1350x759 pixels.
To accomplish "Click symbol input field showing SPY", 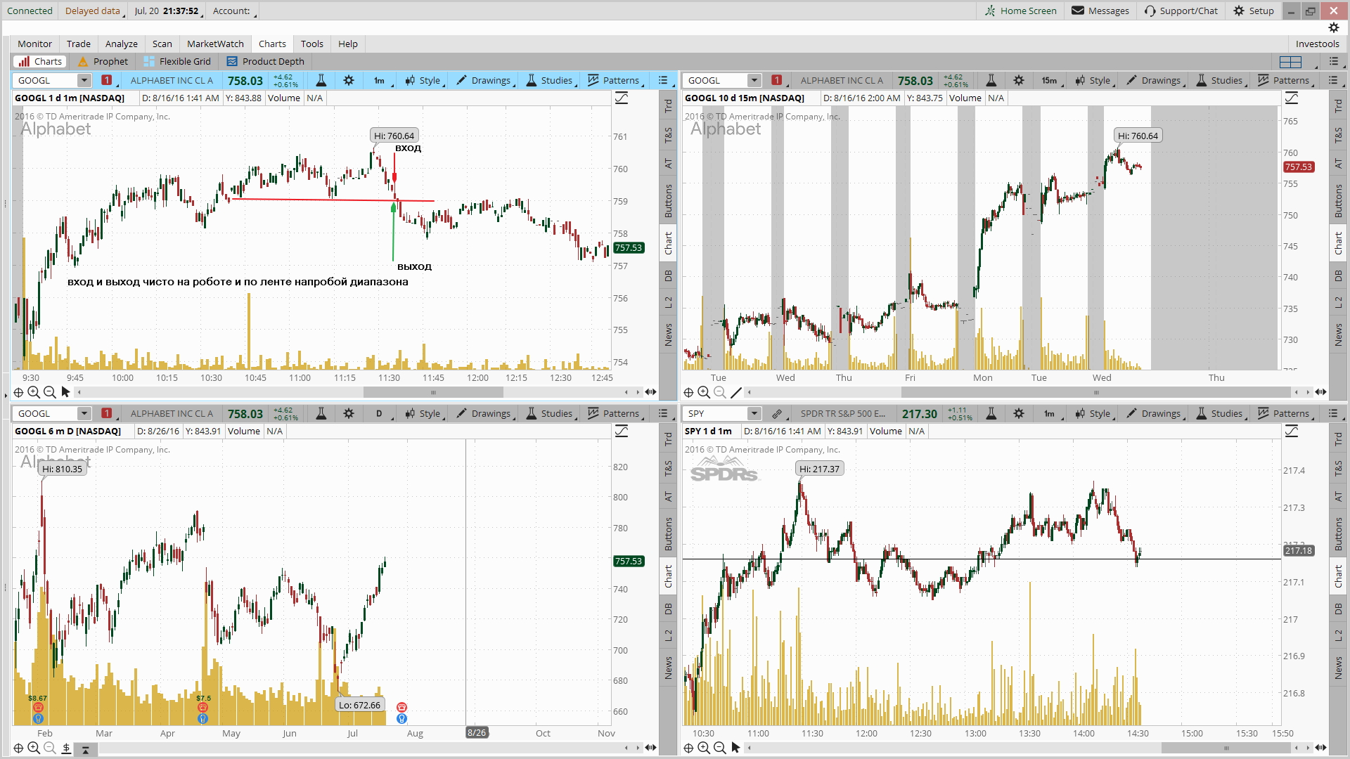I will (716, 413).
